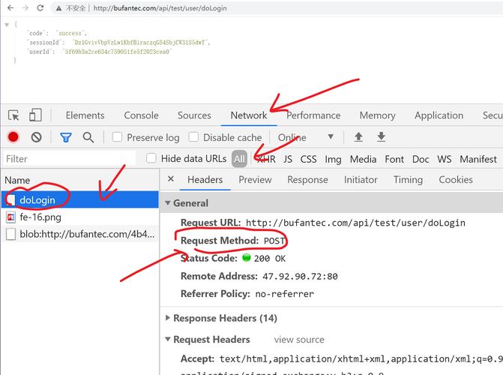Collapse the General section

[167, 203]
